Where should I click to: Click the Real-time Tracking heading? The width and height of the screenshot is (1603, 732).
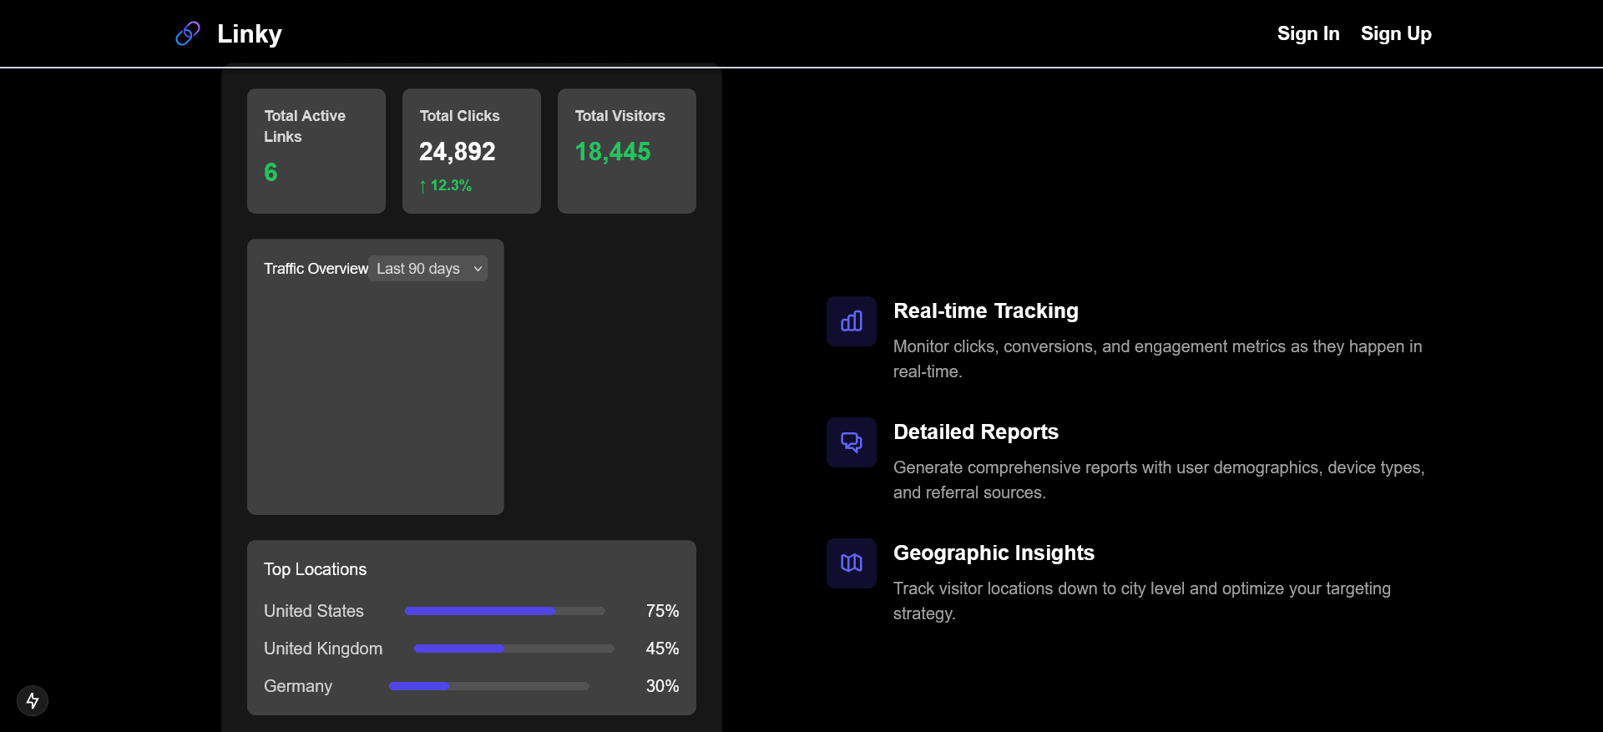pos(986,310)
